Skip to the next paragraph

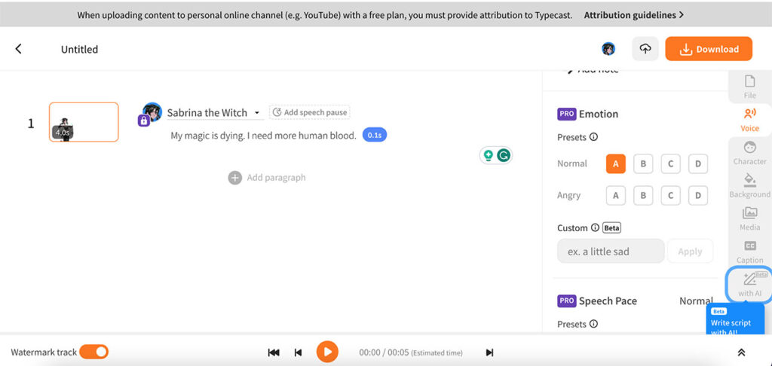[x=489, y=352]
